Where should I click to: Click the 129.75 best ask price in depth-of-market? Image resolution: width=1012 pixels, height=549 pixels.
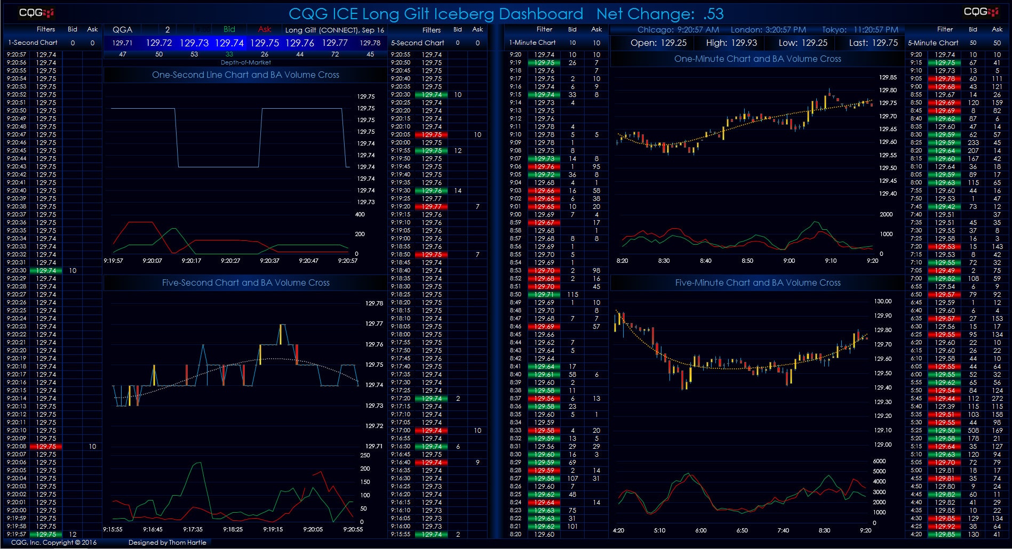point(264,43)
